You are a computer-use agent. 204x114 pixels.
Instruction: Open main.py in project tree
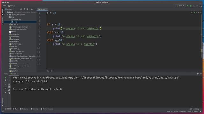14,63
